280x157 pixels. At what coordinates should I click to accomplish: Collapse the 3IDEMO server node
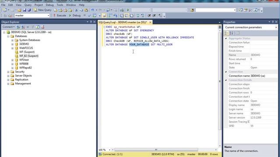[x=4, y=32]
